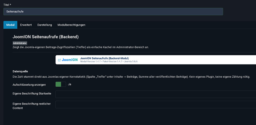Click the Eigene Beschriftung Startseite label
Viewport: 256px width, 125px height.
(x=32, y=94)
